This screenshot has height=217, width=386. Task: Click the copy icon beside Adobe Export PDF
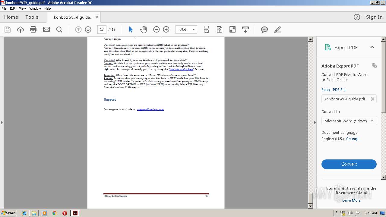point(374,65)
